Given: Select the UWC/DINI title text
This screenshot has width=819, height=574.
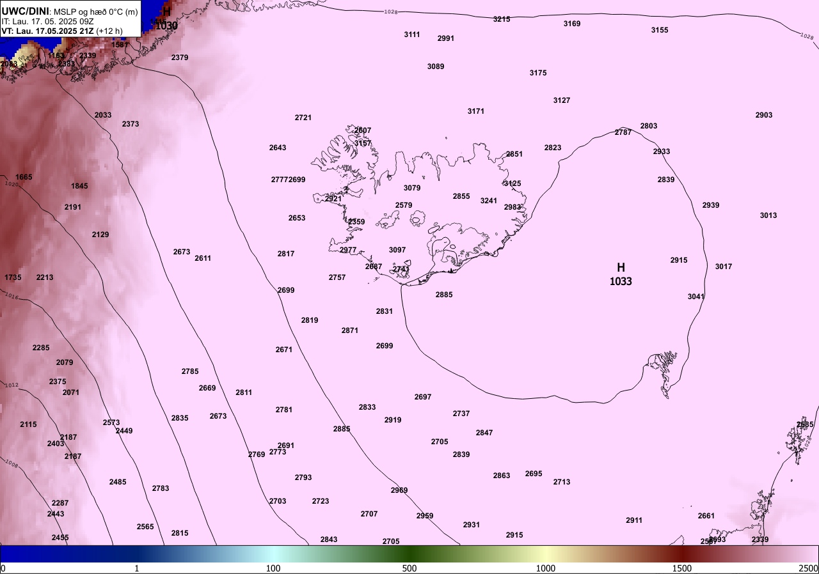Looking at the screenshot, I should click(x=25, y=11).
